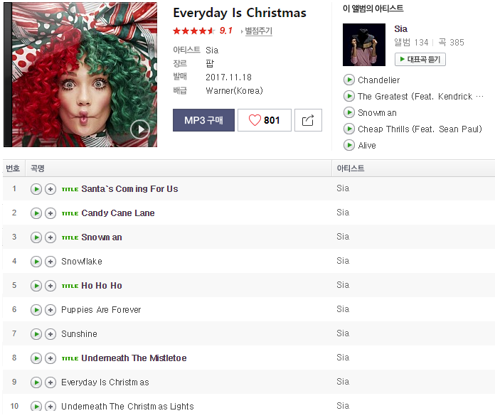Click the share icon button
The image size is (495, 418).
click(x=308, y=120)
